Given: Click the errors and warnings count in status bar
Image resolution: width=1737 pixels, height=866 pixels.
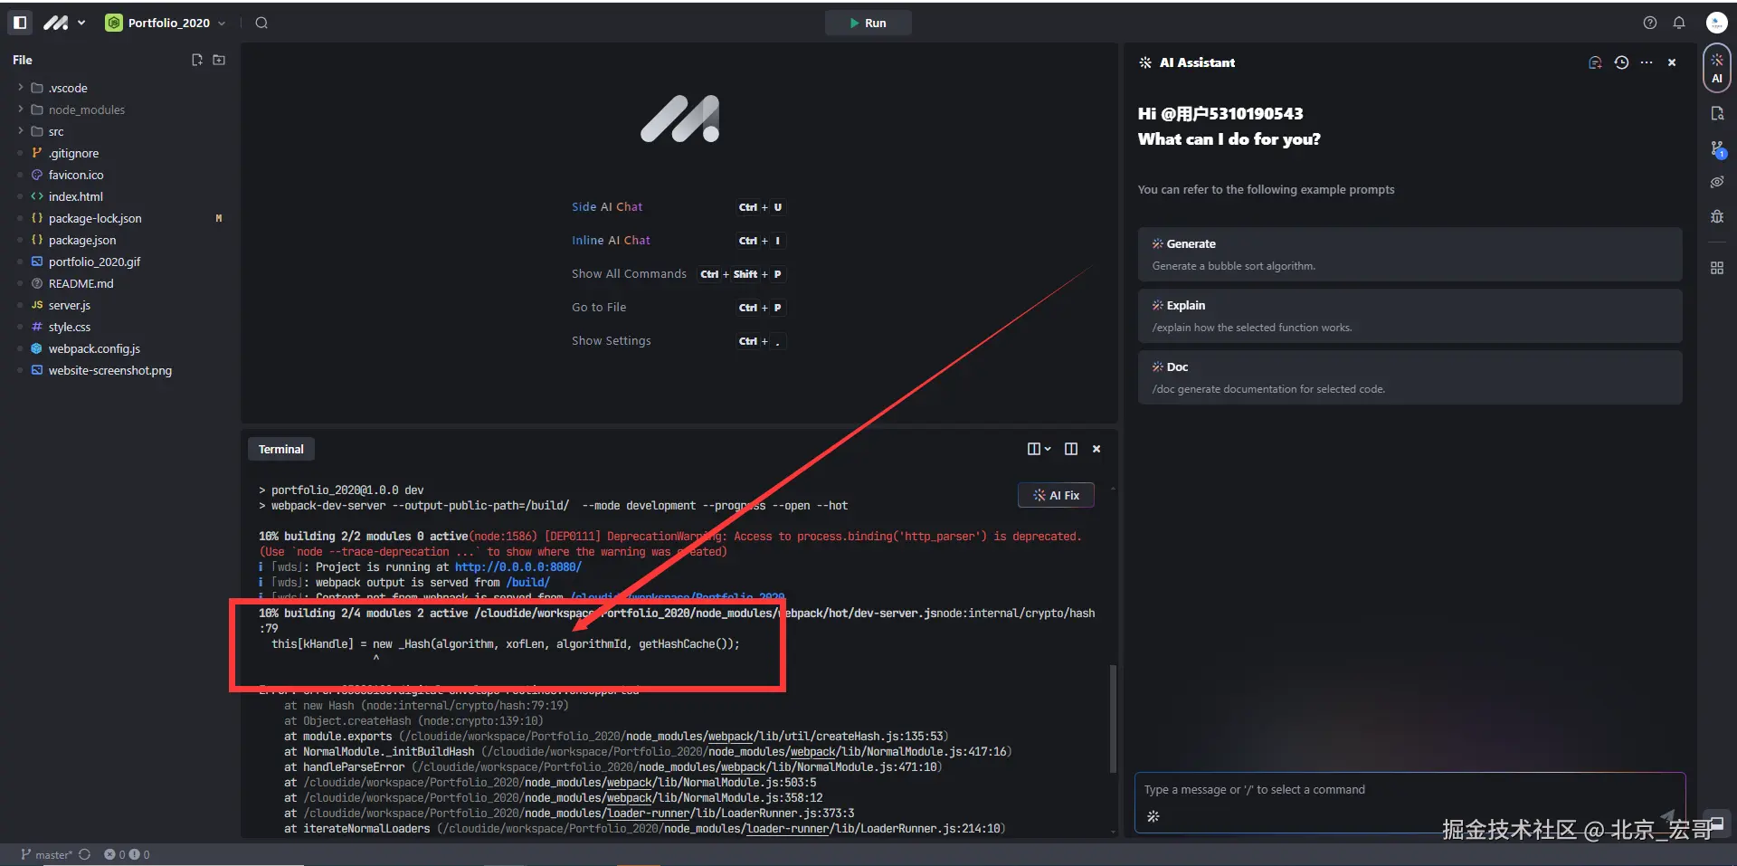Looking at the screenshot, I should click(128, 854).
